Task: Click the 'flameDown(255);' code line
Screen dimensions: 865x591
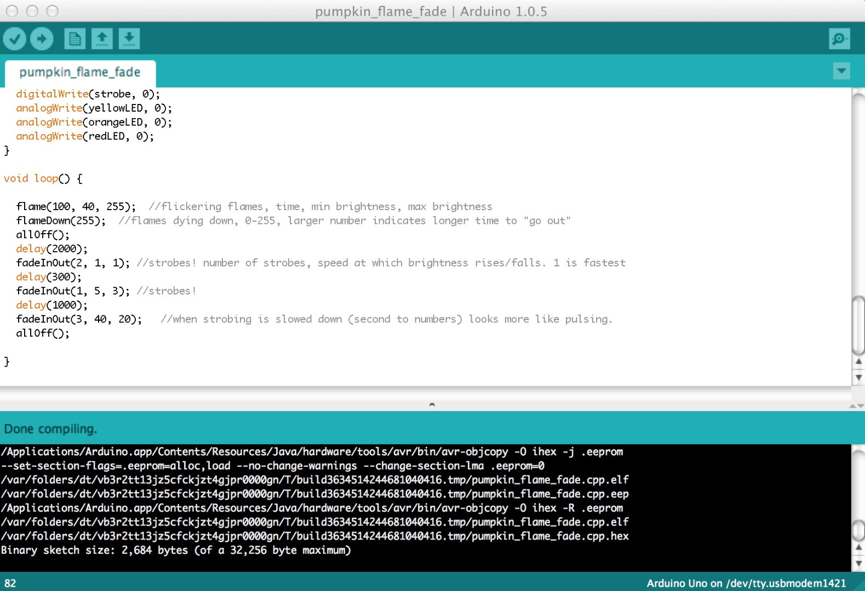Action: [61, 221]
